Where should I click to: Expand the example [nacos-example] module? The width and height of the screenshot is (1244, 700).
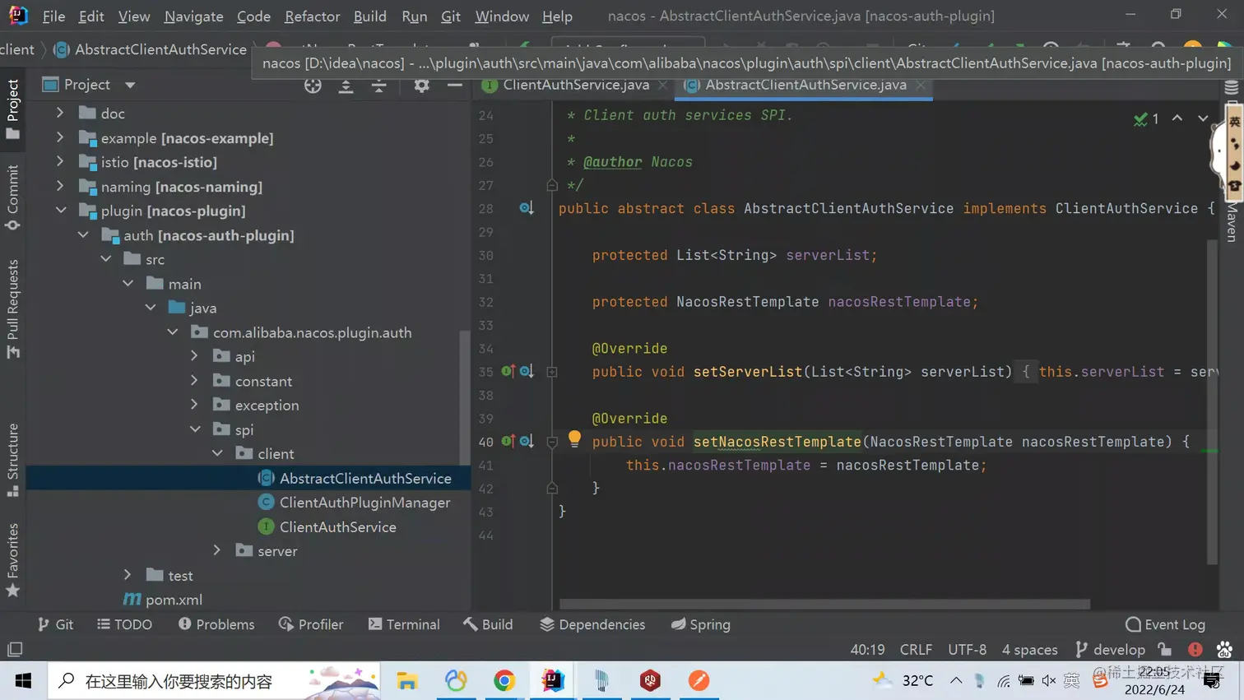(60, 137)
